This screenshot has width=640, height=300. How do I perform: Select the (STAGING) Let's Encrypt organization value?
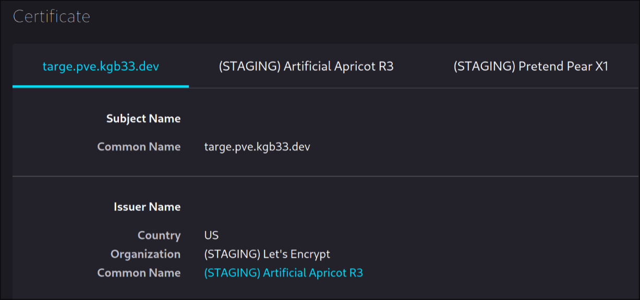(267, 254)
